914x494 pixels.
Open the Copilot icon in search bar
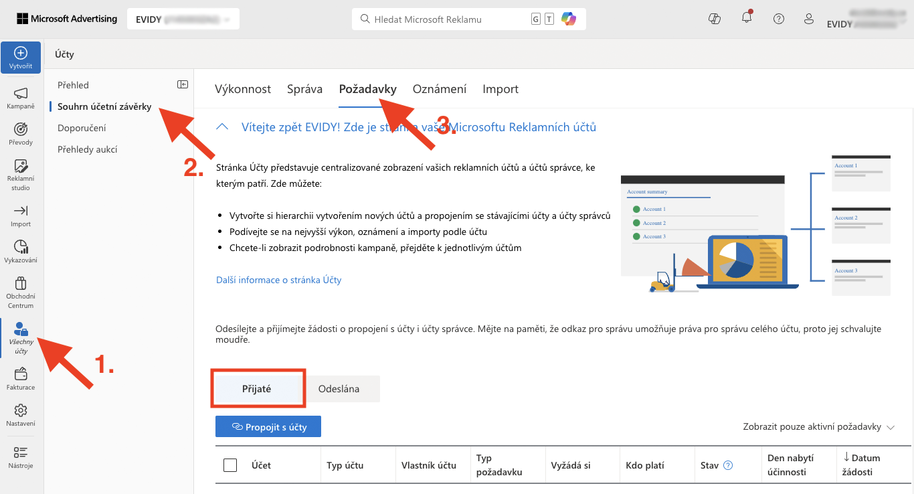569,19
